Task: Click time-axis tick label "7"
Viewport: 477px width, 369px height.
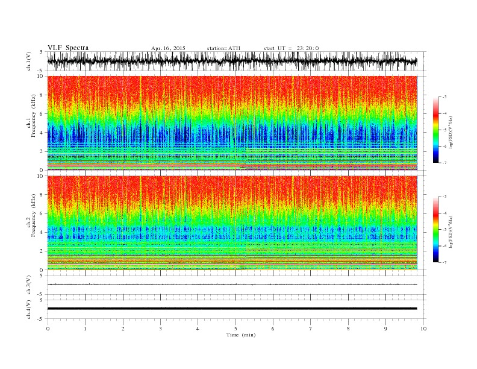Action: pyautogui.click(x=311, y=329)
